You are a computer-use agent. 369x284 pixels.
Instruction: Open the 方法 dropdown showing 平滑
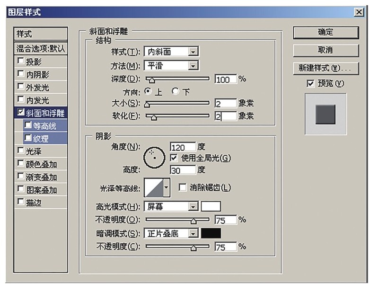coord(171,65)
